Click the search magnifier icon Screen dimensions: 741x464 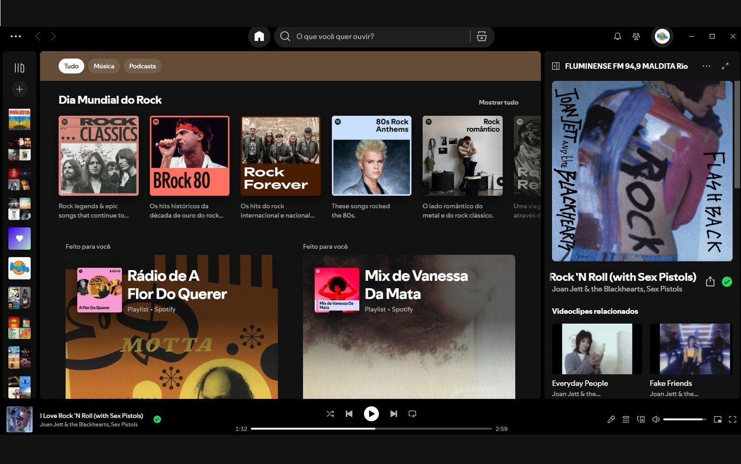pos(285,36)
